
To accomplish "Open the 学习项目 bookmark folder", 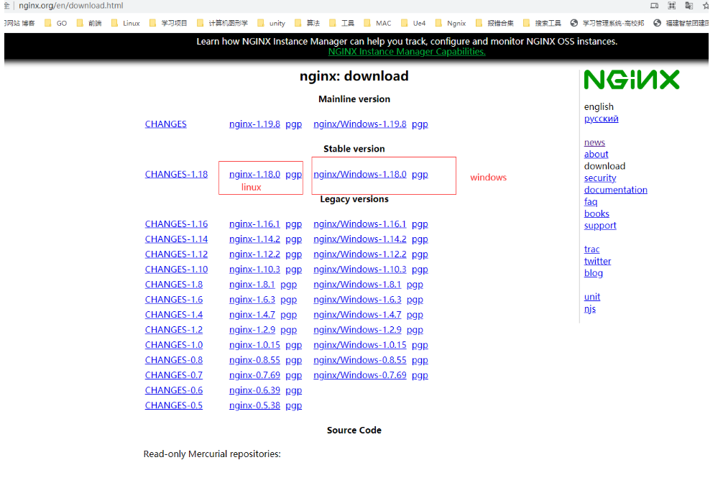I will click(168, 23).
